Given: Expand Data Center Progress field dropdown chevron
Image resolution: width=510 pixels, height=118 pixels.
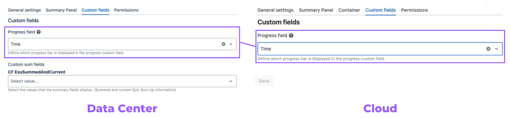Looking at the screenshot, I should point(231,44).
